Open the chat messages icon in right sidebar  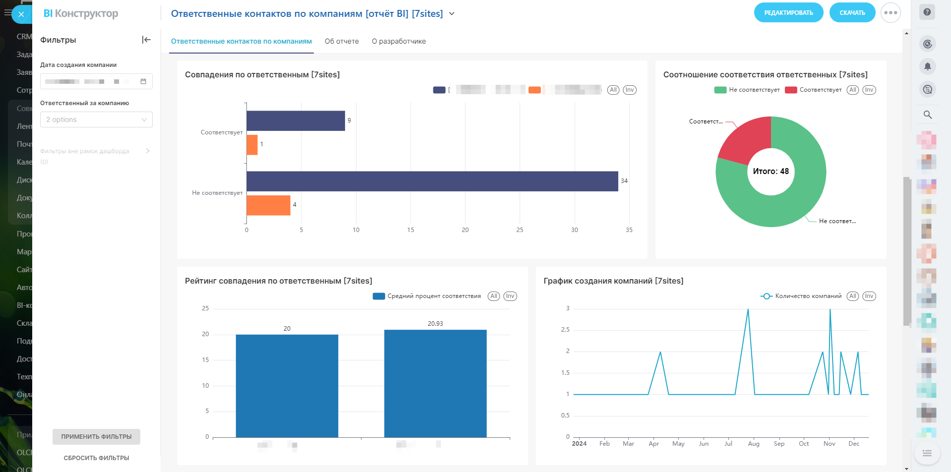(927, 89)
